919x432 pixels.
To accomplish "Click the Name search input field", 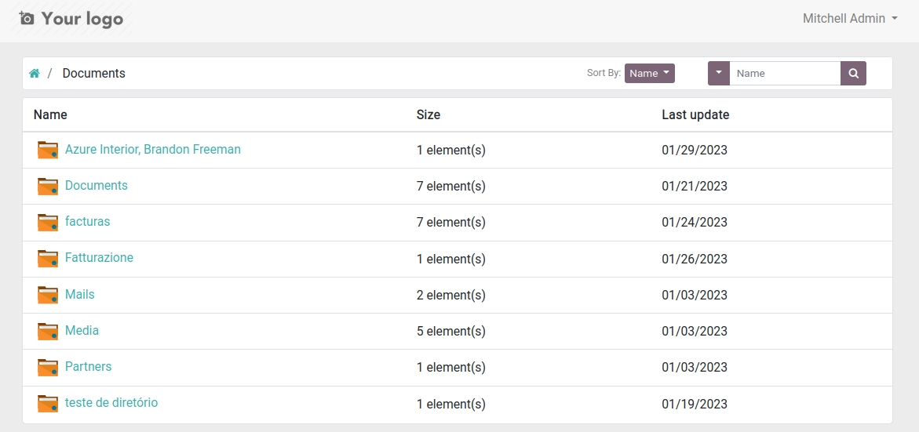I will pos(785,74).
